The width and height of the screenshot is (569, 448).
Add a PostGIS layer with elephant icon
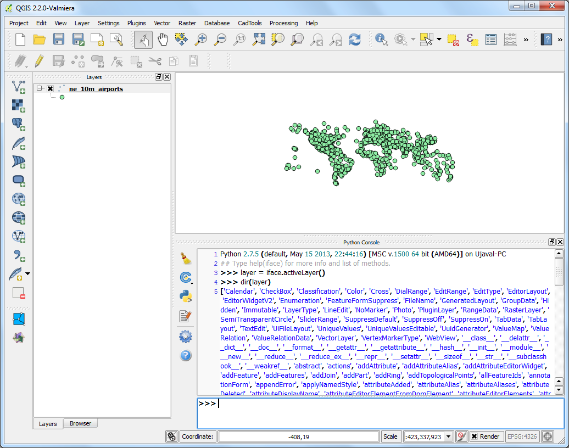click(19, 124)
